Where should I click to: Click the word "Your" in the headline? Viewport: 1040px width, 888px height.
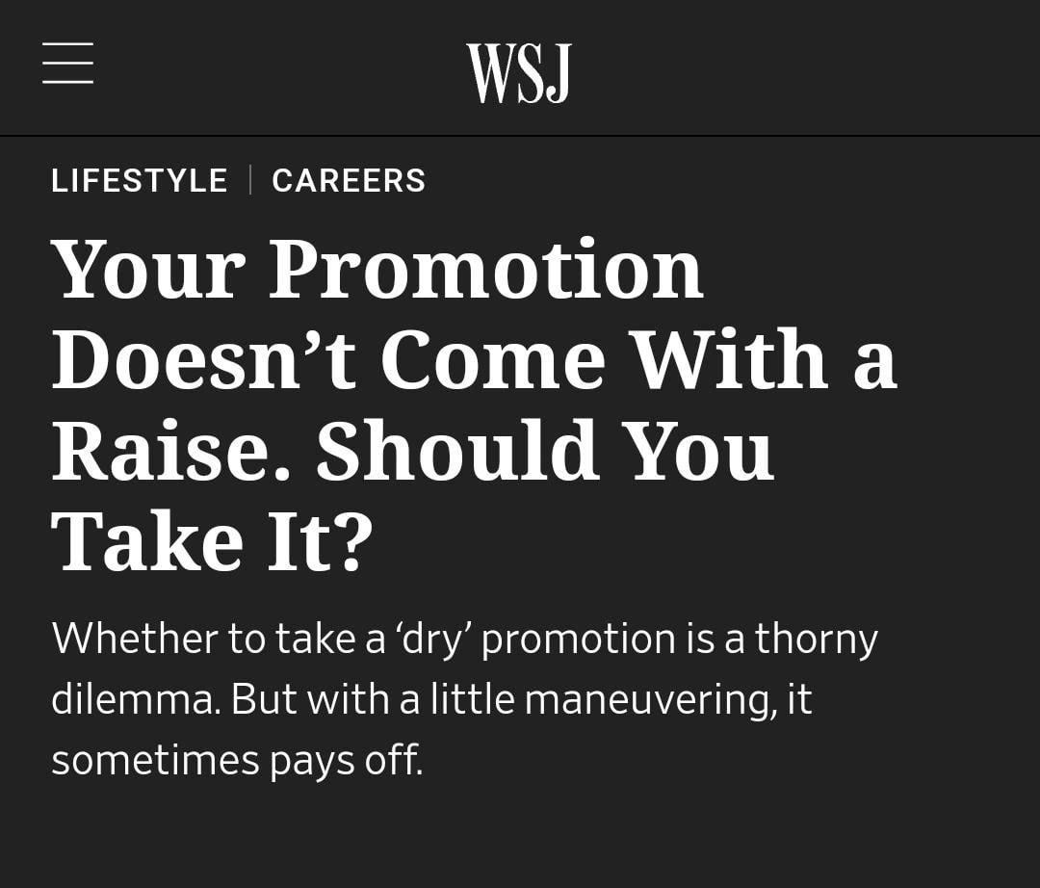click(x=147, y=270)
